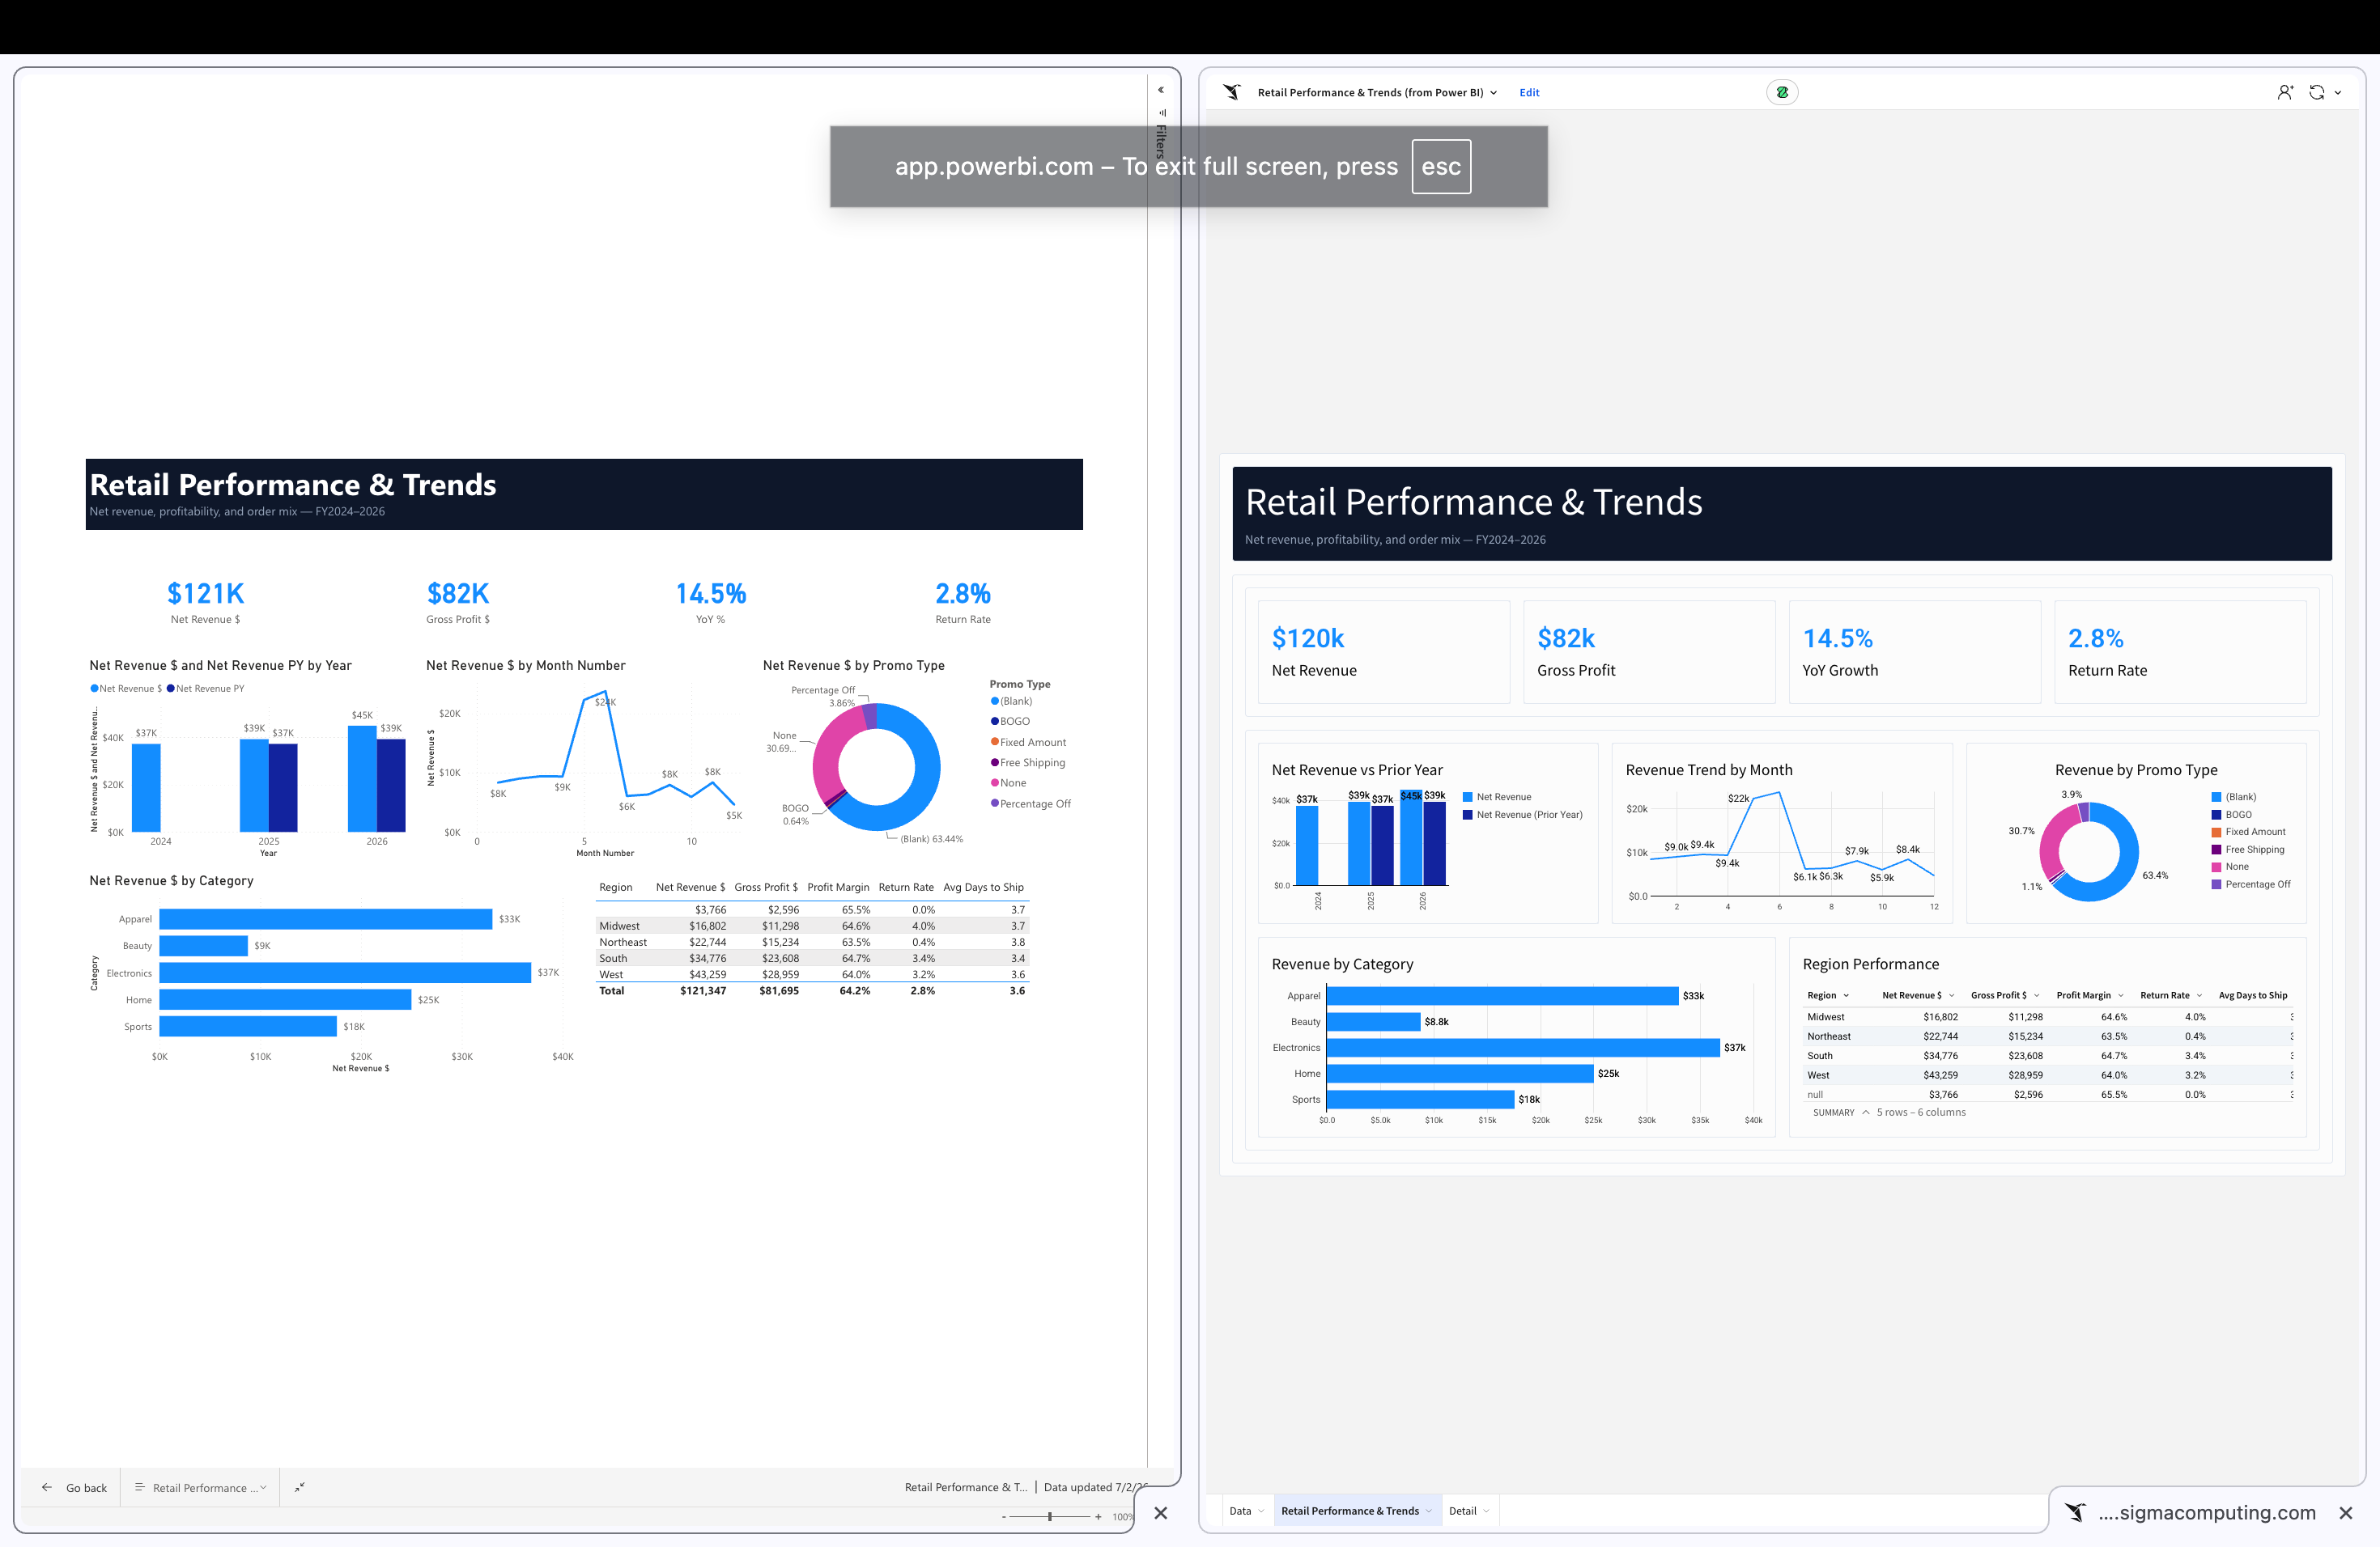This screenshot has height=1547, width=2380.
Task: Click the Total row in Power BI table
Action: [x=812, y=990]
